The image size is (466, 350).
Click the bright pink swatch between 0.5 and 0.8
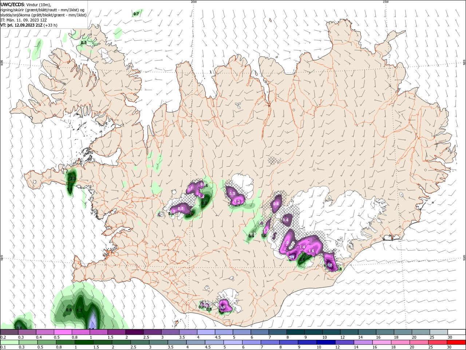[x=63, y=332]
